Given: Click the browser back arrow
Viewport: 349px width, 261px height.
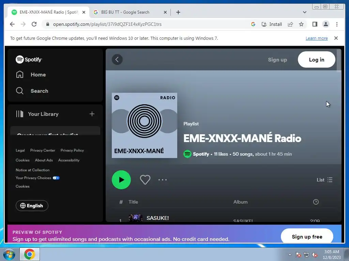Looking at the screenshot, I should pyautogui.click(x=12, y=24).
